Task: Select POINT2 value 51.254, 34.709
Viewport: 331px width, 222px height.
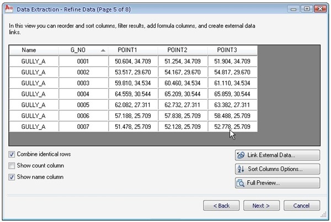Action: click(x=183, y=61)
